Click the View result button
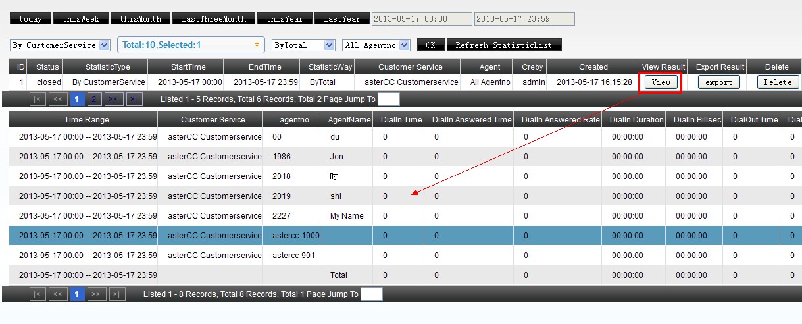This screenshot has height=324, width=802. 661,82
